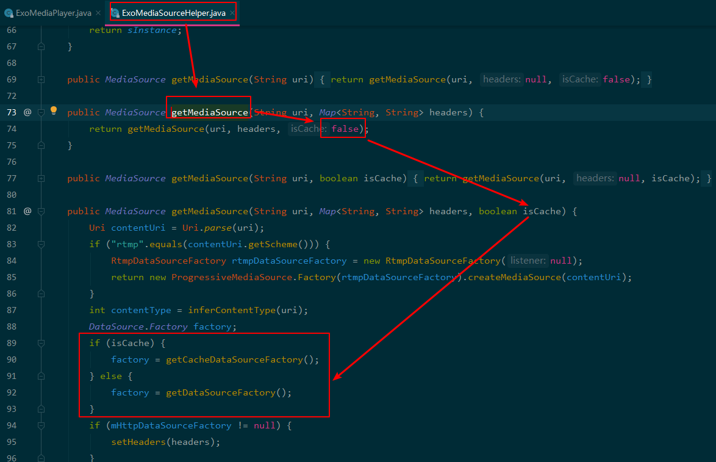Close the ExoMediaPlayer.java tab
Screen dimensions: 716x462
[x=98, y=13]
